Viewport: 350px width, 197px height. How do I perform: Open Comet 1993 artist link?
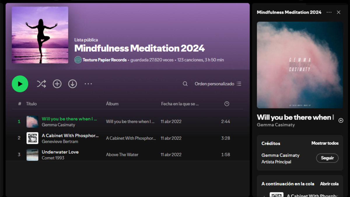53,158
